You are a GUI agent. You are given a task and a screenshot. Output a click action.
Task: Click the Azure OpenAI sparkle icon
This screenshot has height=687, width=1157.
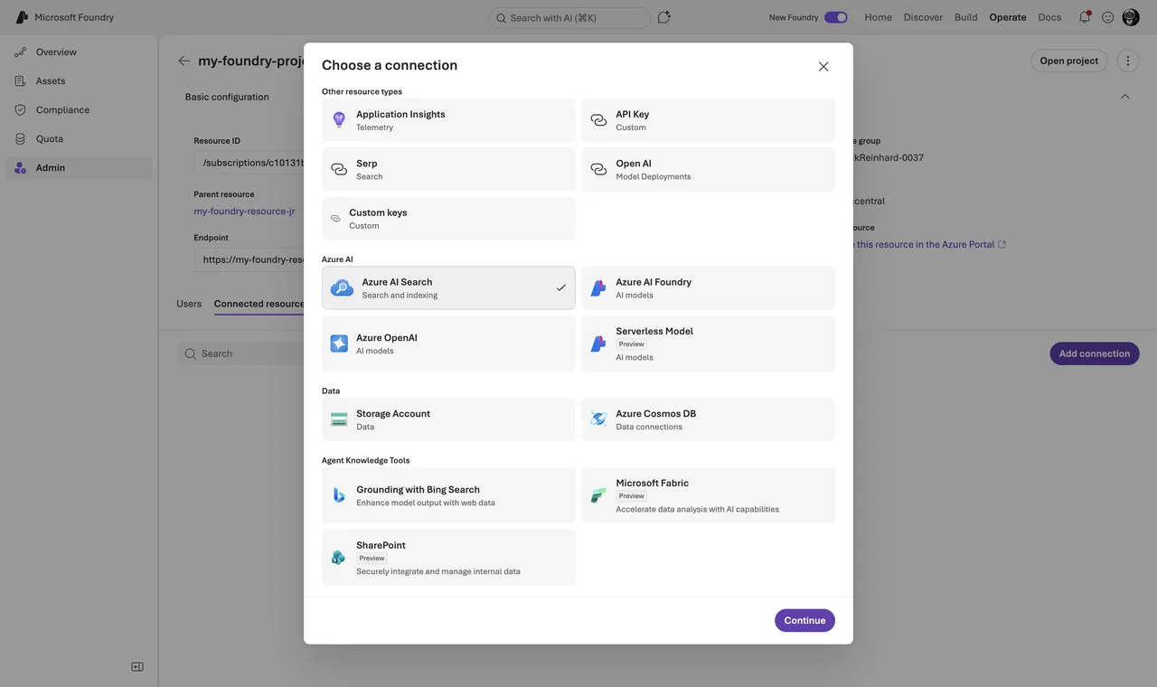click(339, 343)
